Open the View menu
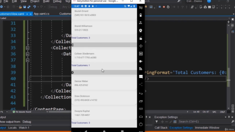Screen dimensions: 235x132 (23, 1)
